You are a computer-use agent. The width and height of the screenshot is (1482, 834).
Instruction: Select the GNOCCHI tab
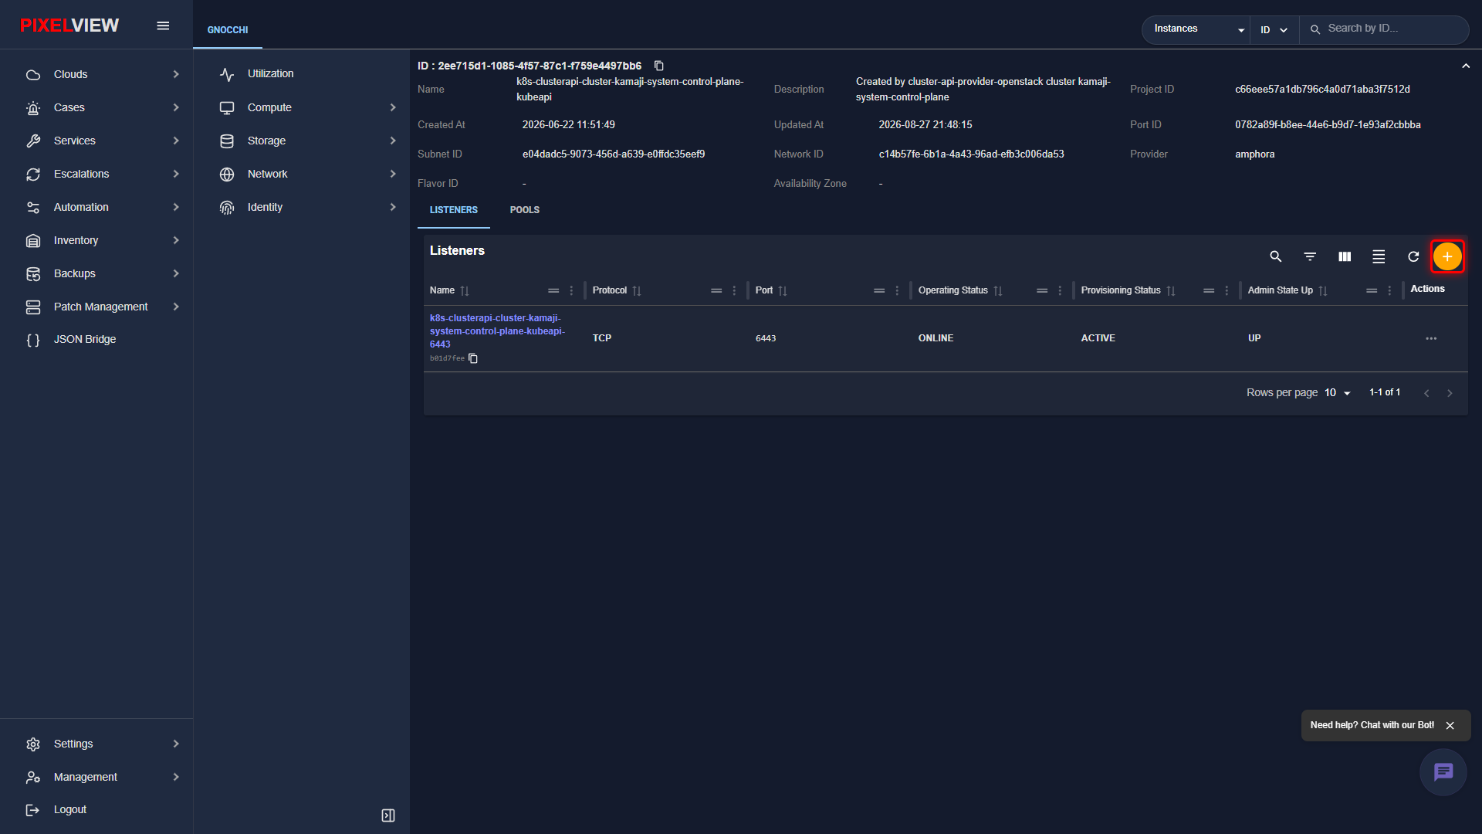pyautogui.click(x=228, y=30)
